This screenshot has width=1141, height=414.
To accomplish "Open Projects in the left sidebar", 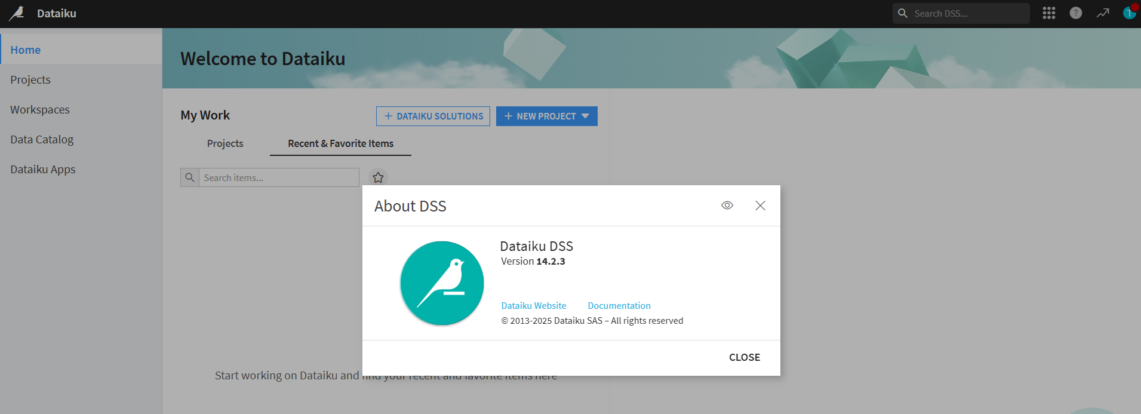I will click(x=81, y=79).
